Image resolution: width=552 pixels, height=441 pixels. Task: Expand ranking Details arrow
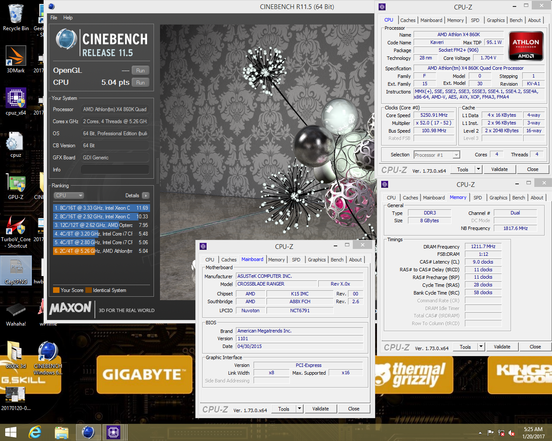(x=146, y=196)
